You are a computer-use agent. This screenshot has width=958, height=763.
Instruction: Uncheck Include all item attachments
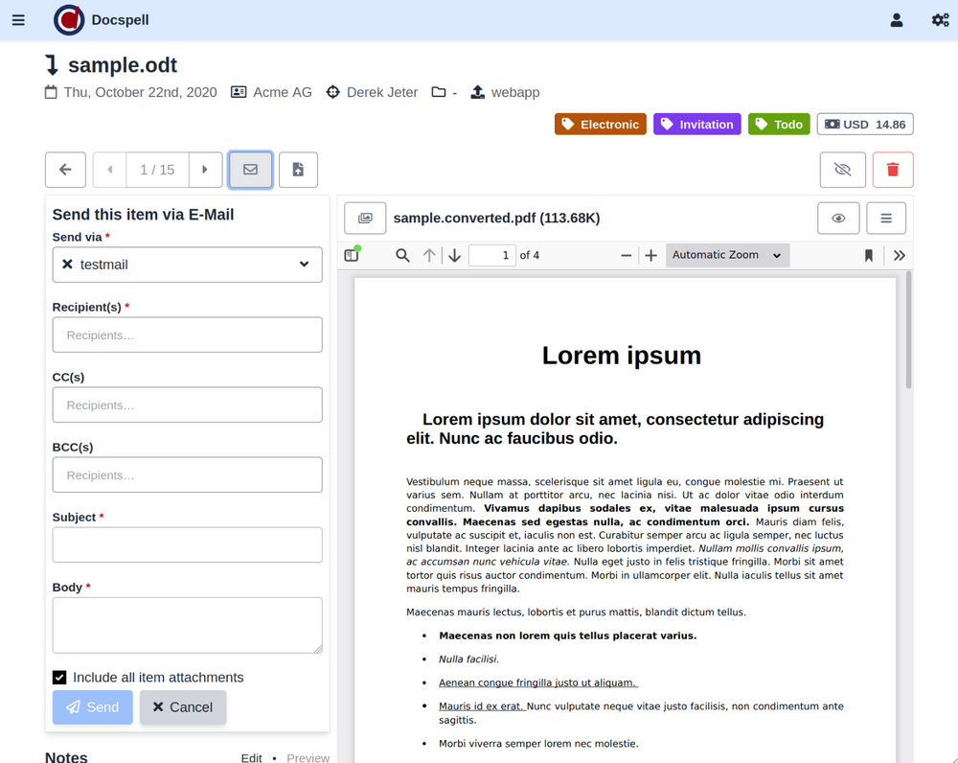pyautogui.click(x=59, y=677)
